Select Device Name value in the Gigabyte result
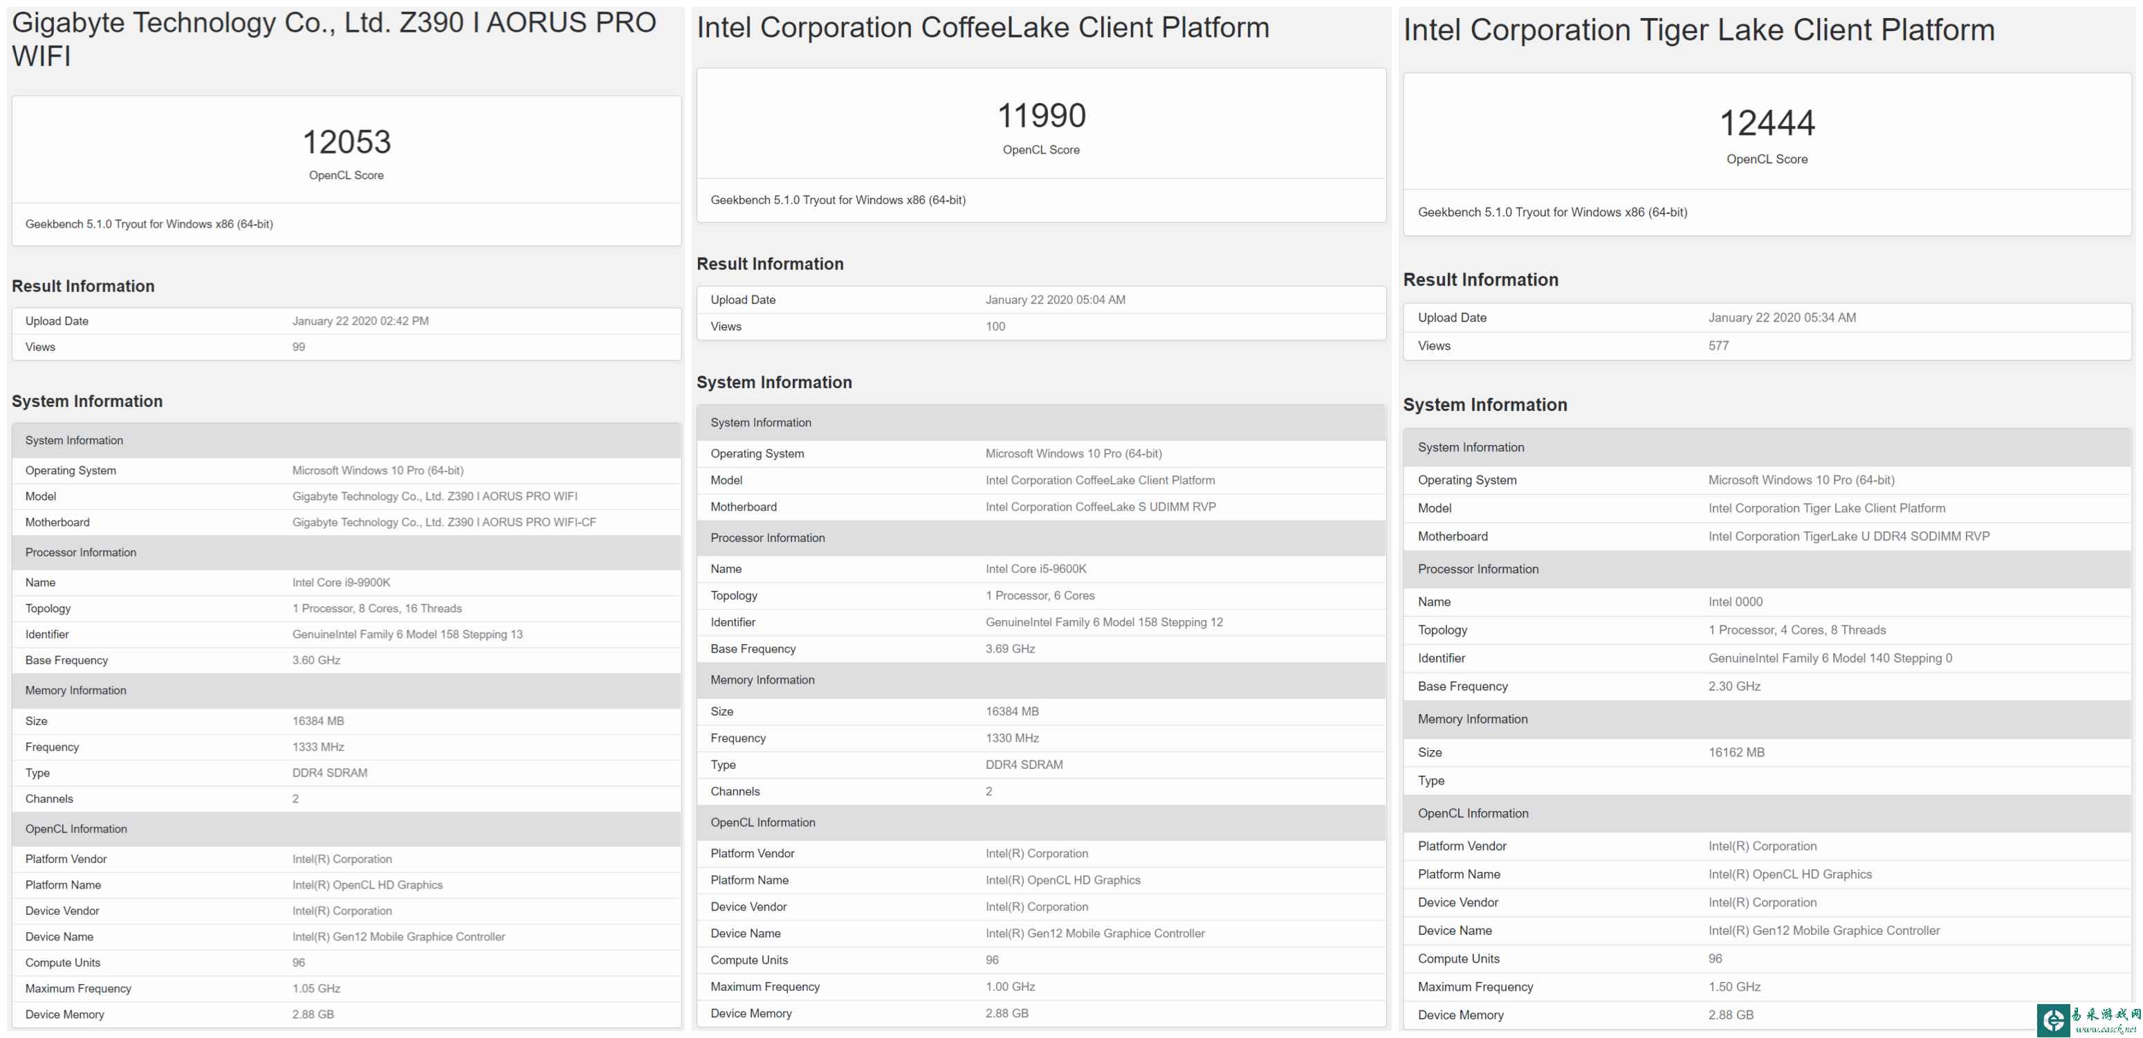2143x1038 pixels. (x=398, y=937)
